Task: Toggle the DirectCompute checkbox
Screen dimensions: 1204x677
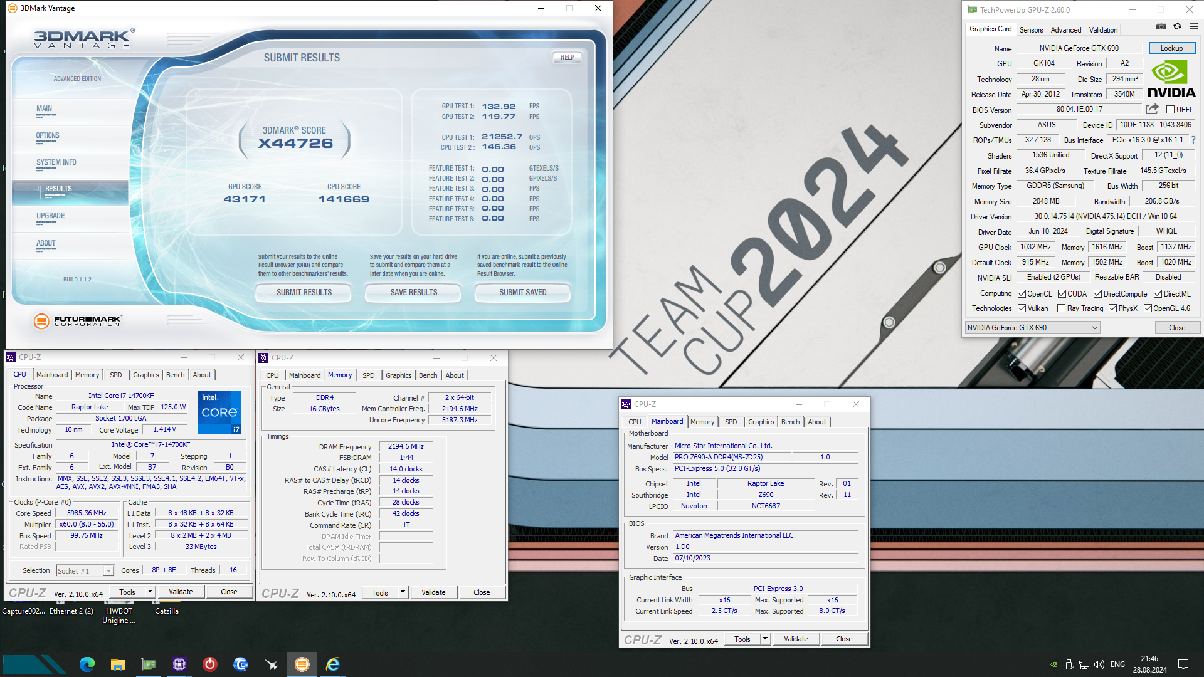Action: (x=1098, y=294)
